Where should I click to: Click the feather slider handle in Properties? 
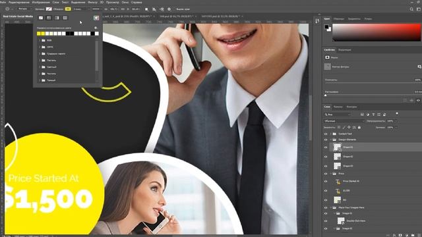point(325,95)
